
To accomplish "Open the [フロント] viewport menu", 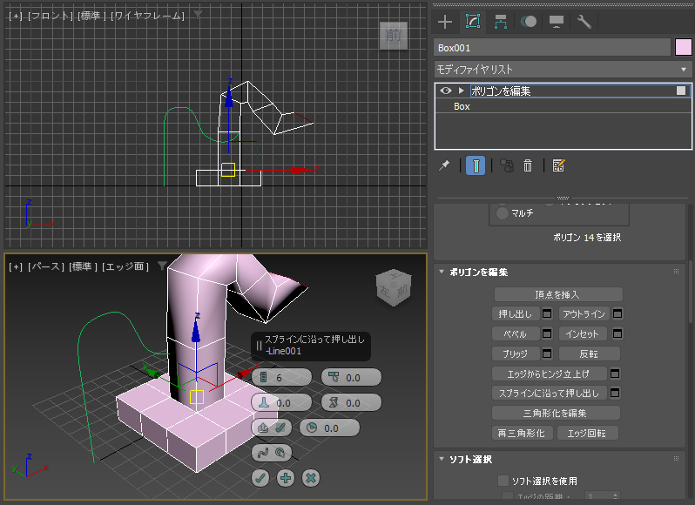I will pyautogui.click(x=51, y=16).
